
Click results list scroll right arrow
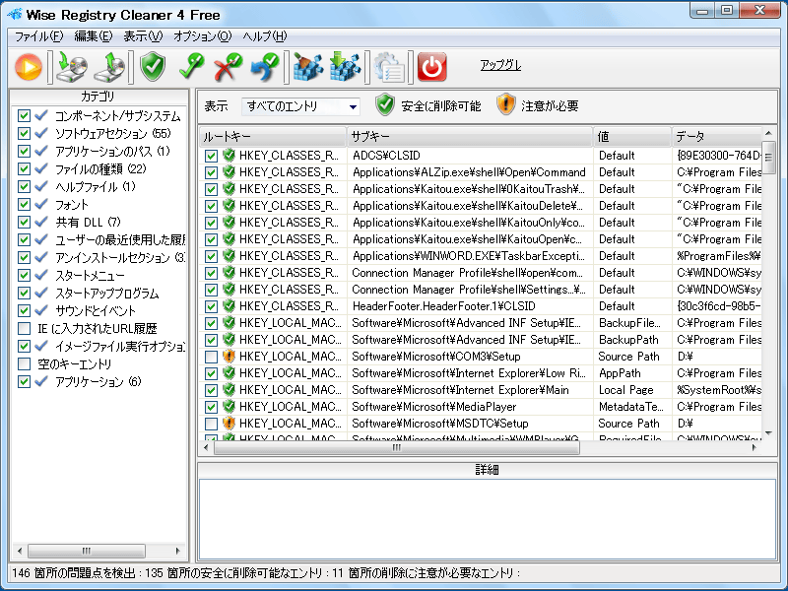[754, 447]
